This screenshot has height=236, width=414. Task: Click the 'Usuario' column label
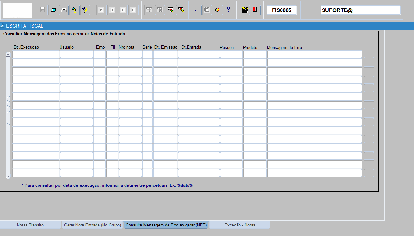tap(67, 47)
